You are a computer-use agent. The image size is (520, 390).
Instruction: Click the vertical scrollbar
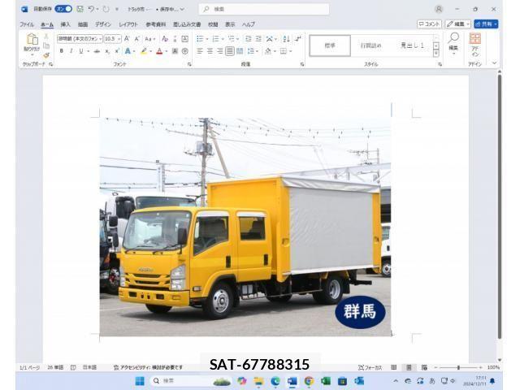pos(500,206)
